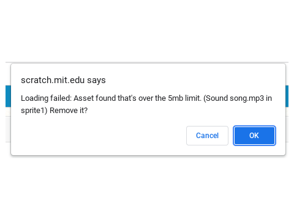
Task: Click the white page area above the dialog
Action: [147, 31]
